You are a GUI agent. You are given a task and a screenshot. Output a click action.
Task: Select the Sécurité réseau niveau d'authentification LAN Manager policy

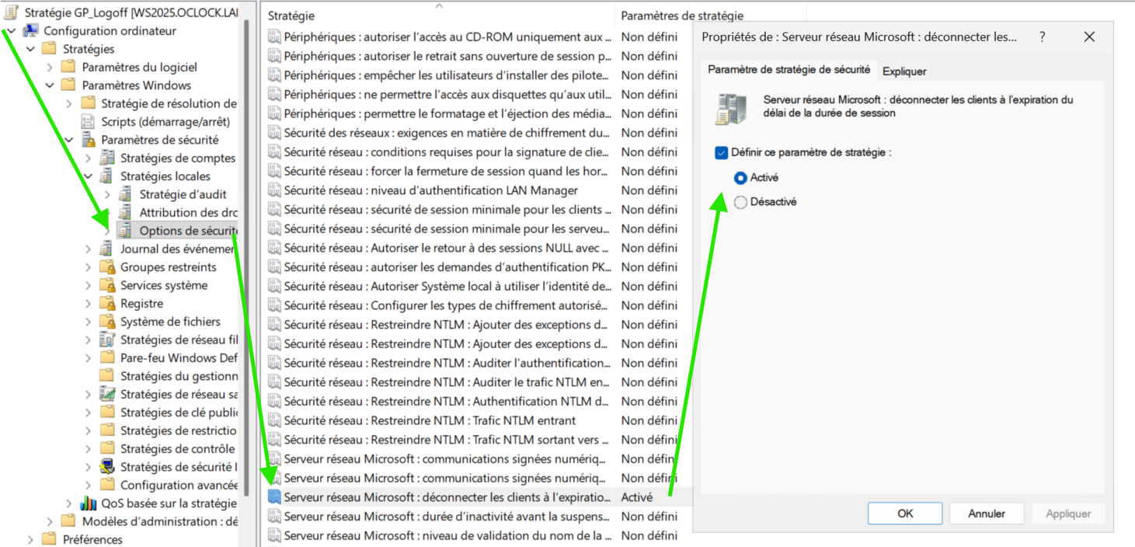430,190
